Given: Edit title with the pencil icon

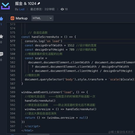Looking at the screenshot, I should click(39, 4).
